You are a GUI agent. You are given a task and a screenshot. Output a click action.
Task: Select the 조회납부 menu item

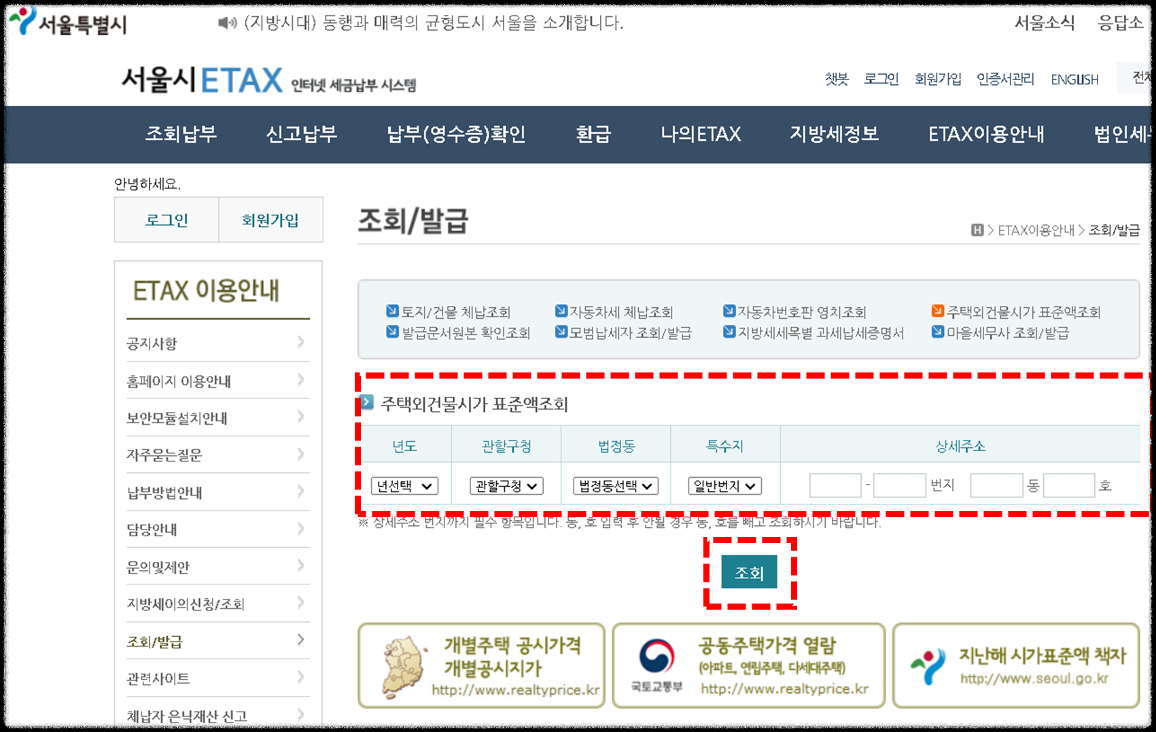(x=181, y=135)
